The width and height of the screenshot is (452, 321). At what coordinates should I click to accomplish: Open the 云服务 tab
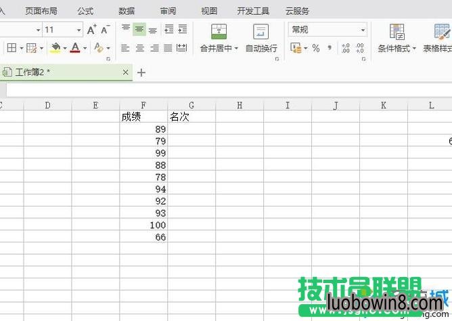point(297,12)
